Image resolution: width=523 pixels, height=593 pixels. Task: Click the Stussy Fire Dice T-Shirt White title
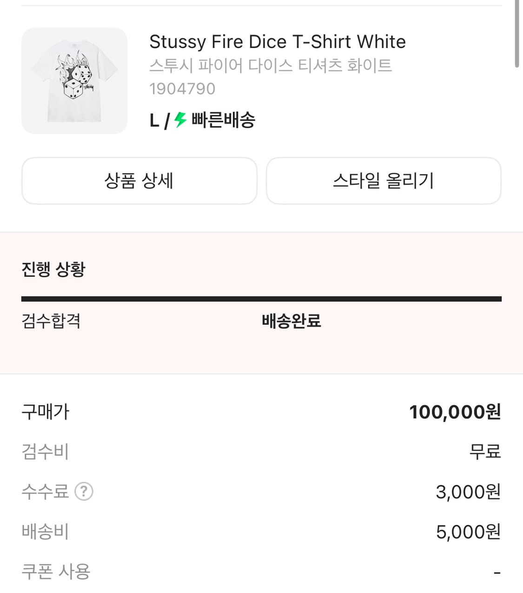[x=277, y=42]
